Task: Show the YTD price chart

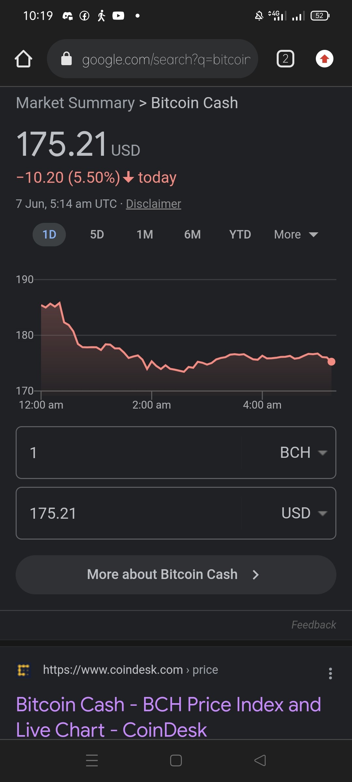Action: (x=240, y=235)
